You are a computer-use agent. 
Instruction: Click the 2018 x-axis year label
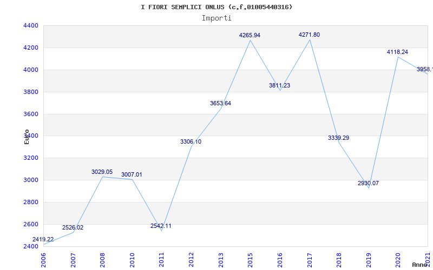click(x=339, y=260)
